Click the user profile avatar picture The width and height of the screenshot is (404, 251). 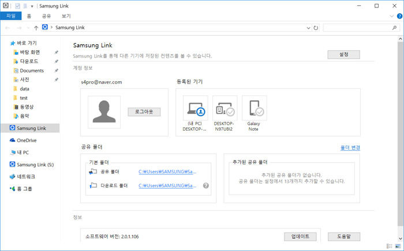(x=104, y=112)
